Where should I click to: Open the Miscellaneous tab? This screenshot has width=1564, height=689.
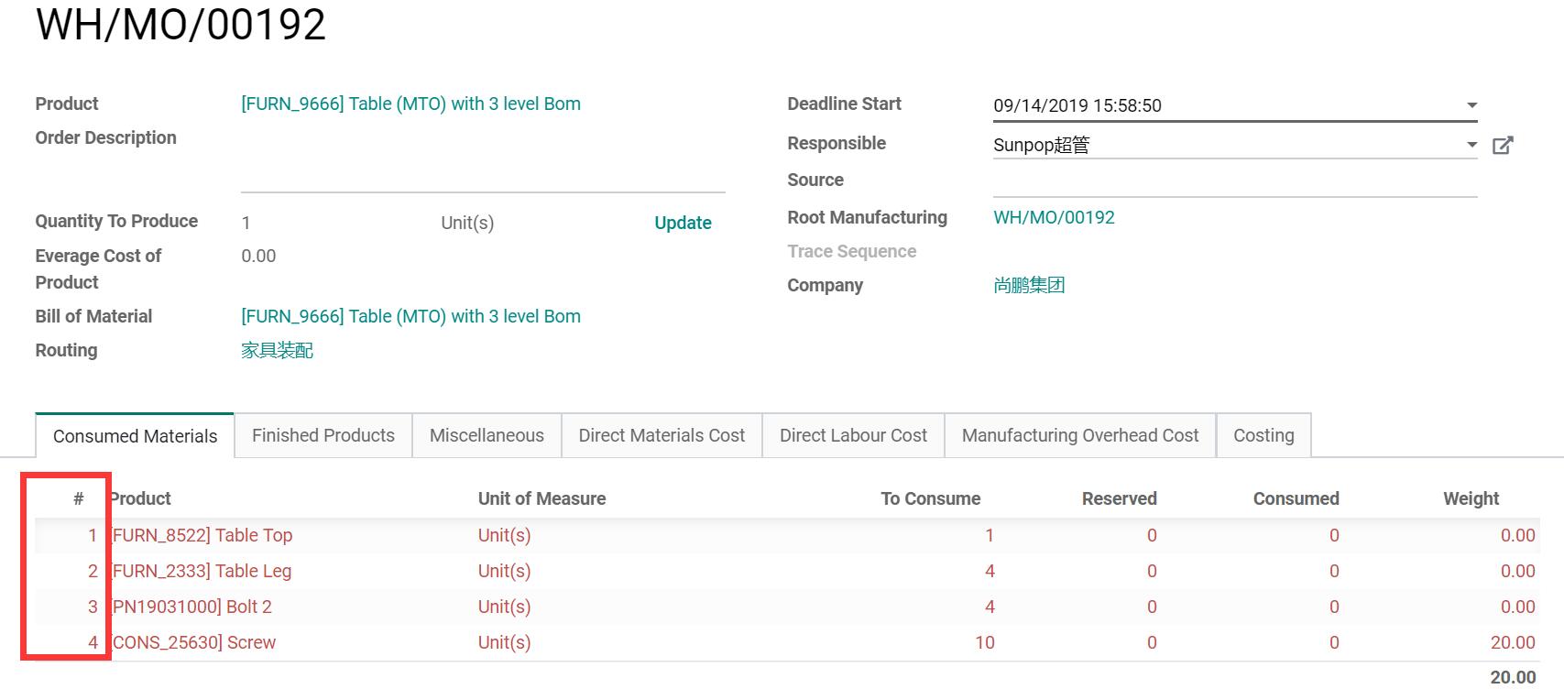[x=487, y=435]
